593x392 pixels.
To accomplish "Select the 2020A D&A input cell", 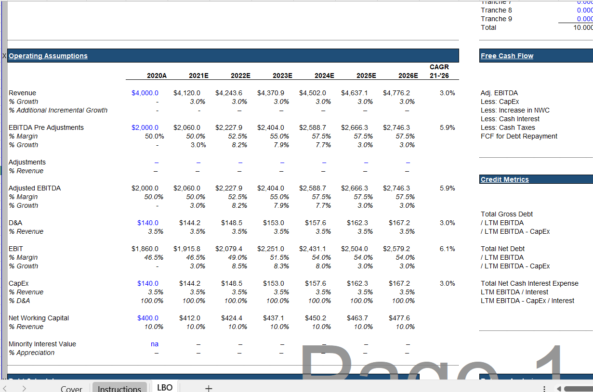I will point(147,223).
